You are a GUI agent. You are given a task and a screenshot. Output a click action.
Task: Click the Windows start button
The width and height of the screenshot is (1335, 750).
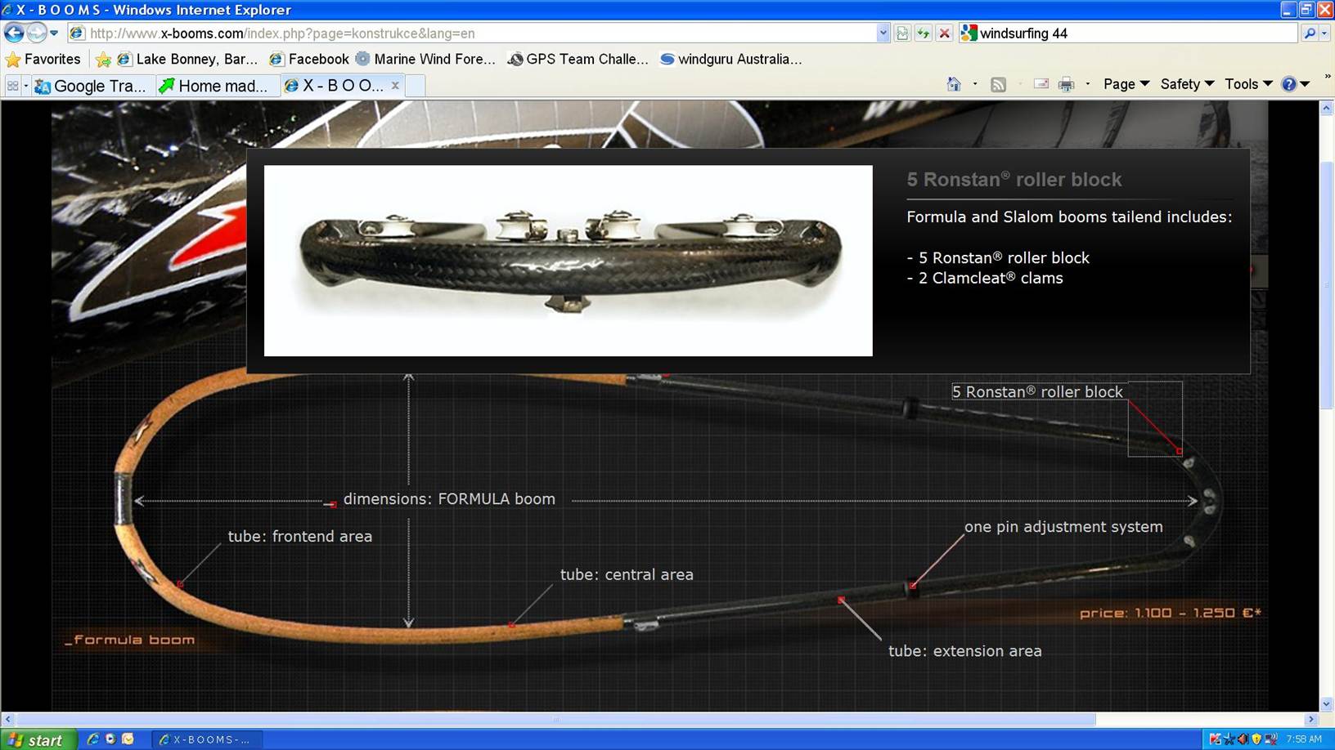click(37, 739)
